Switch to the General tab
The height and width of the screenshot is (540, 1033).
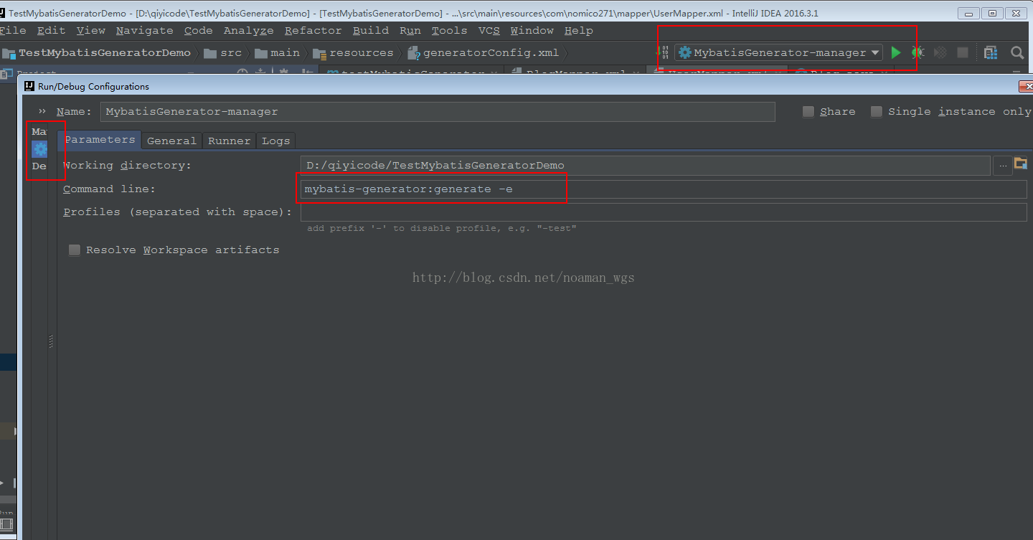click(171, 141)
